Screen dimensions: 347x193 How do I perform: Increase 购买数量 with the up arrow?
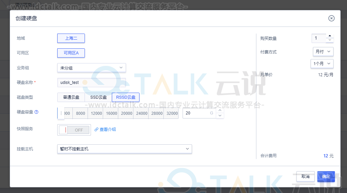pyautogui.click(x=330, y=36)
